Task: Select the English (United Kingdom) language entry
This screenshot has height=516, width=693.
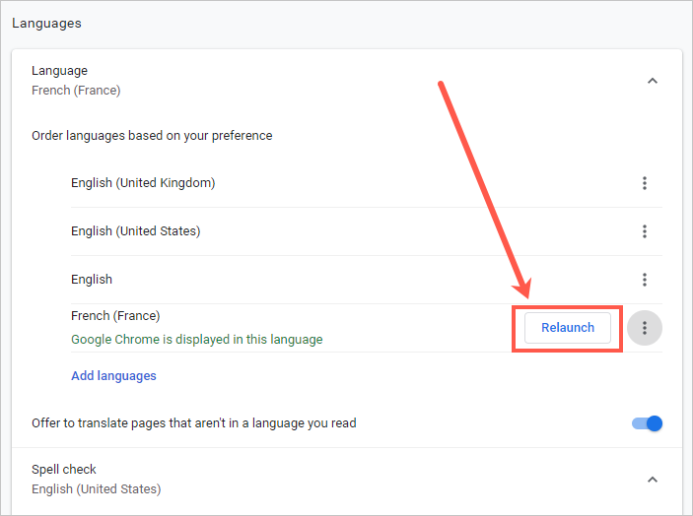Action: (143, 182)
